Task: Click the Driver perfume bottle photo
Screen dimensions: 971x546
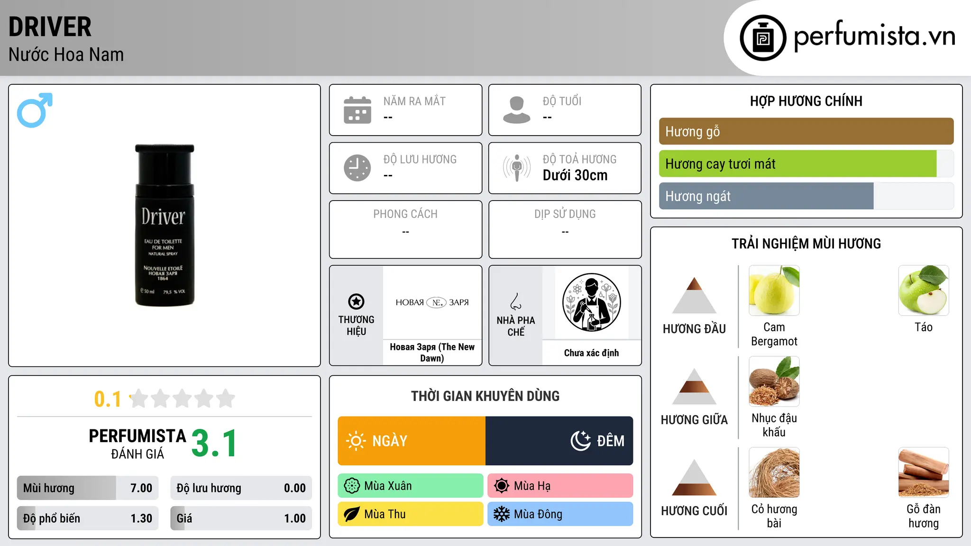Action: pyautogui.click(x=165, y=225)
